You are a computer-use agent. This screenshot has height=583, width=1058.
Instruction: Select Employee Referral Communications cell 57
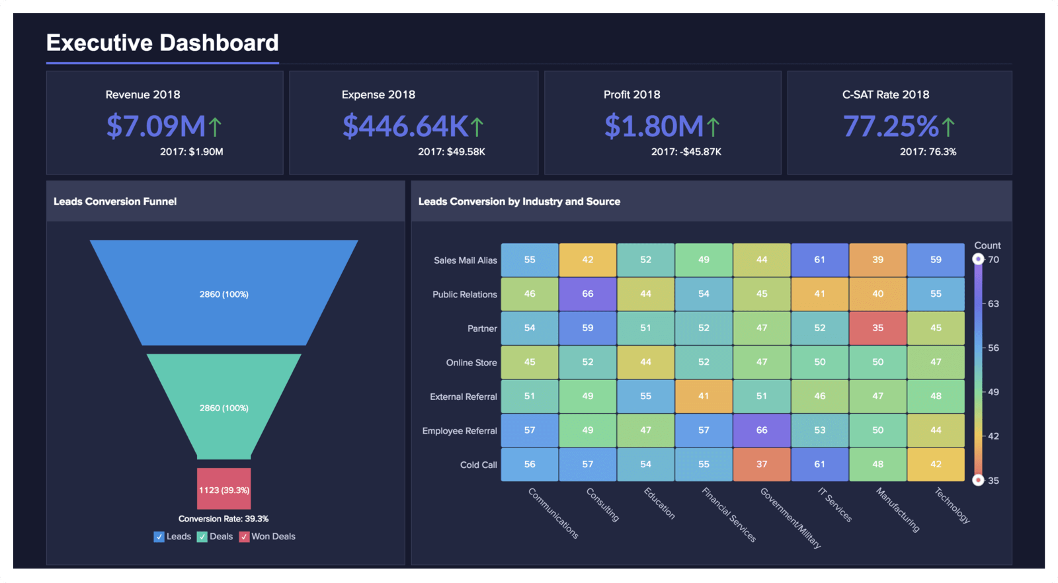(530, 430)
